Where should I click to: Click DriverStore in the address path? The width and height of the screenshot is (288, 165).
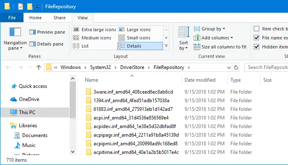pos(132,67)
